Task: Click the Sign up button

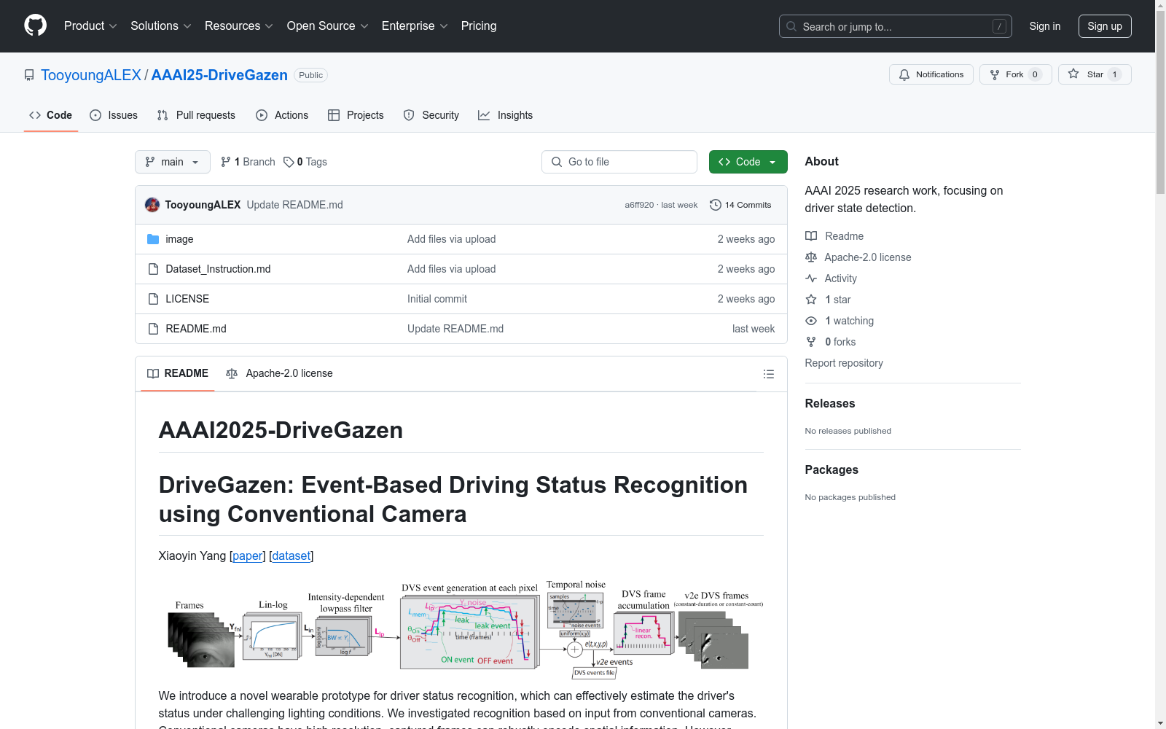Action: tap(1105, 26)
